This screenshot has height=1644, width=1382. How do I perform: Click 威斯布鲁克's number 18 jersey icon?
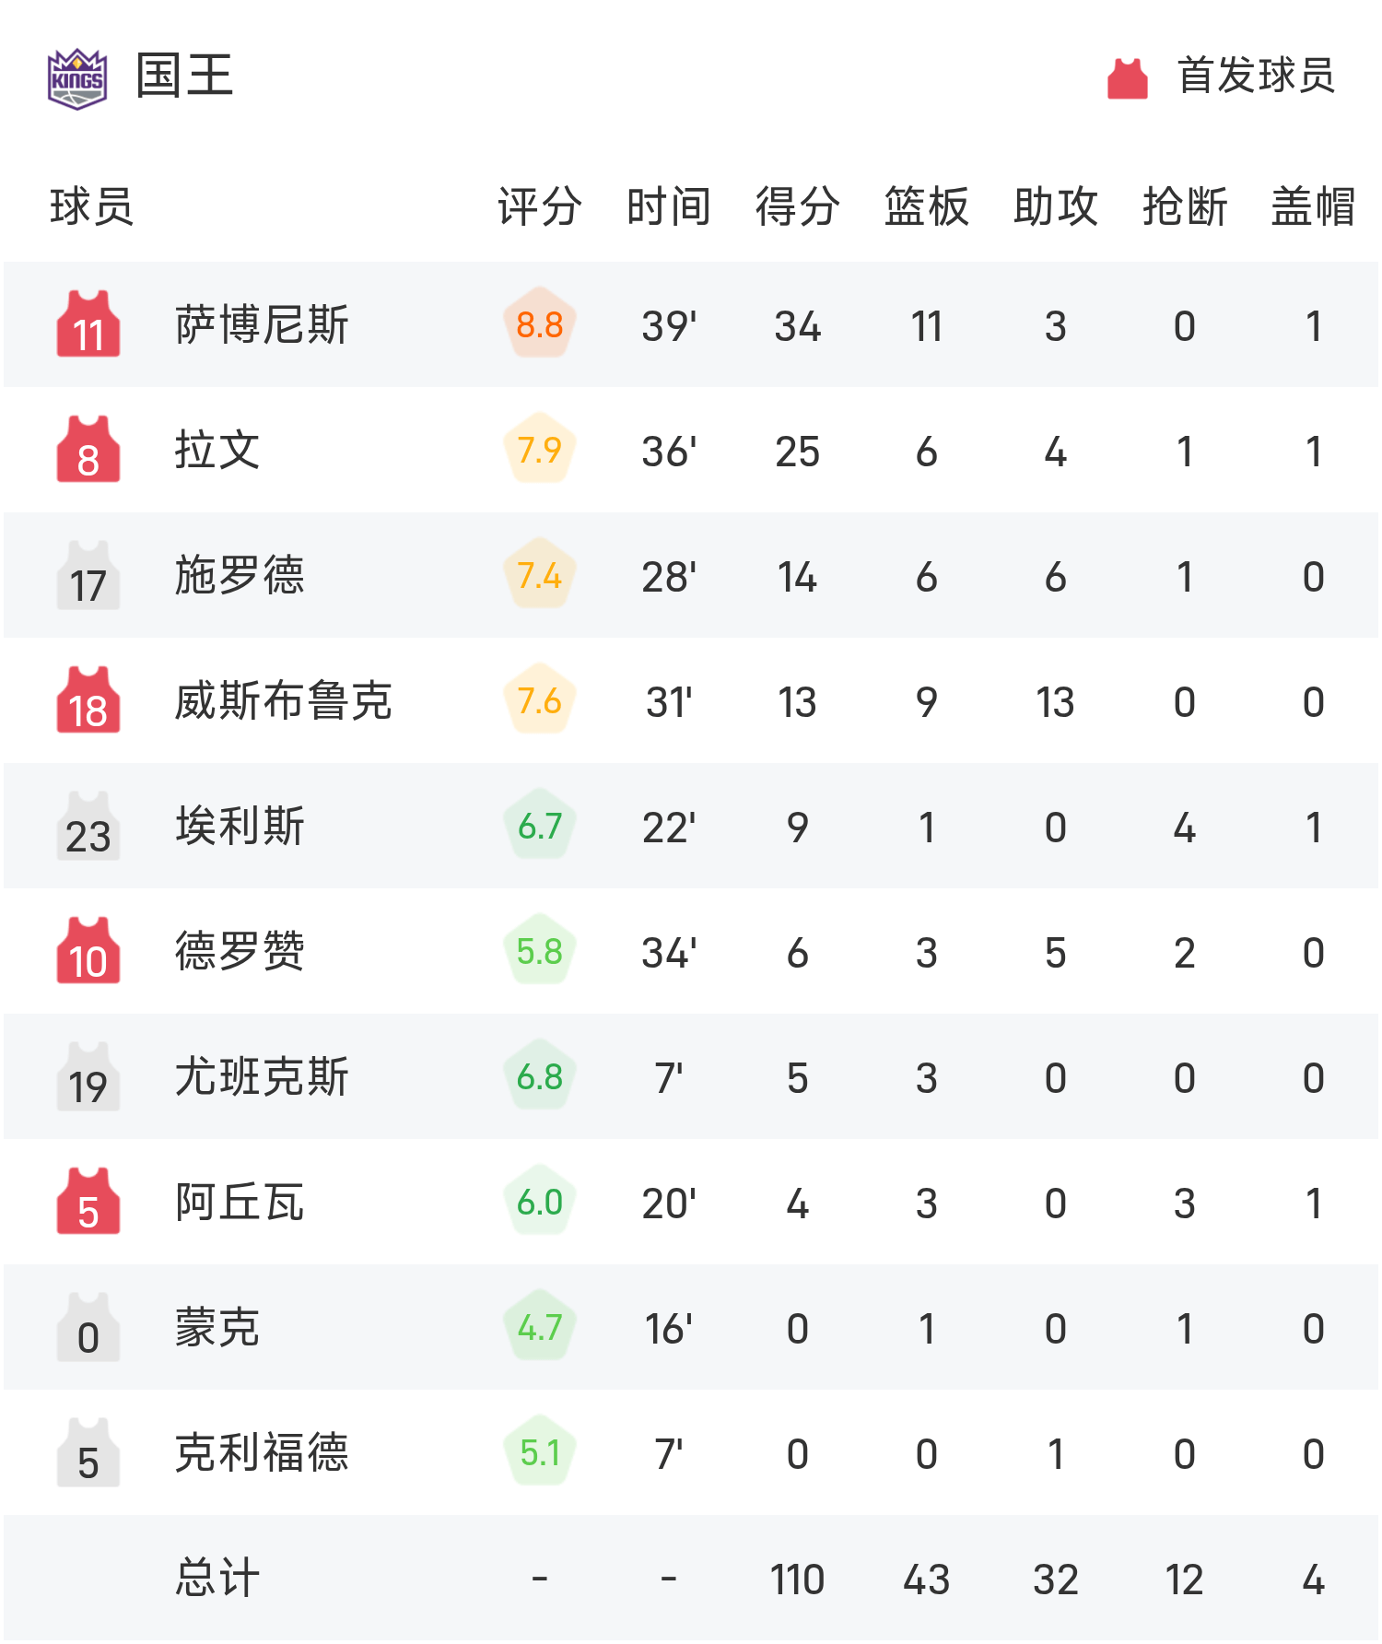tap(88, 700)
